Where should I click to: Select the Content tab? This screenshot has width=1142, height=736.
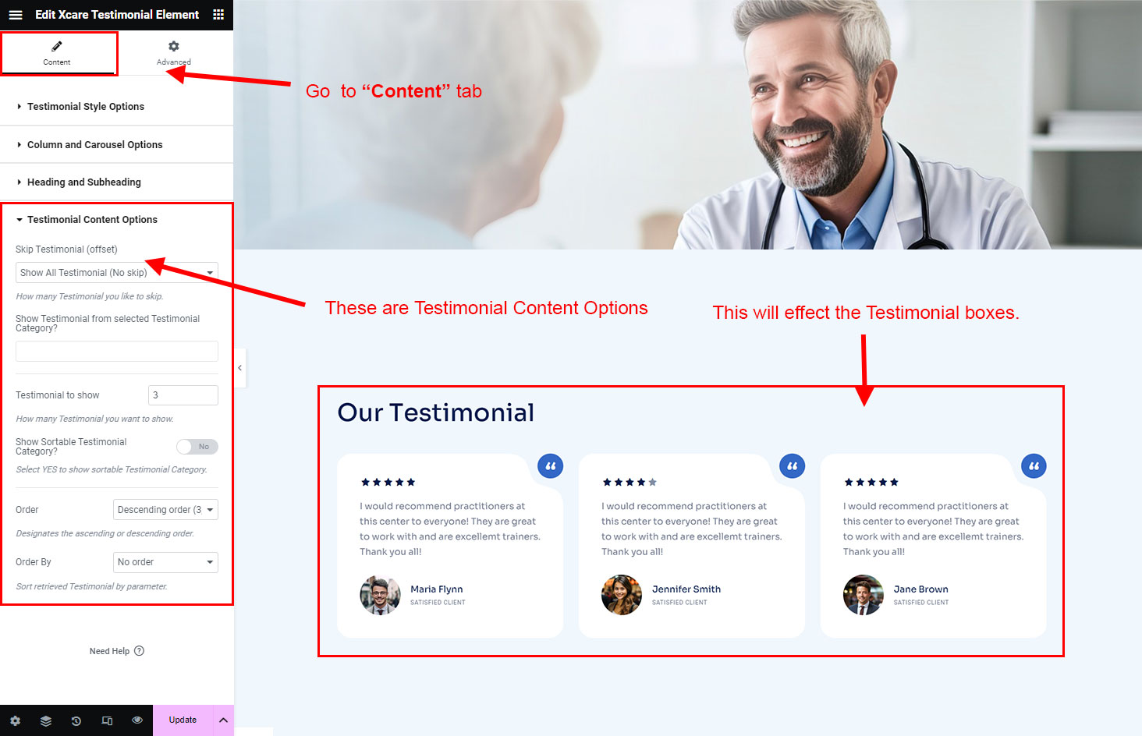pyautogui.click(x=57, y=53)
